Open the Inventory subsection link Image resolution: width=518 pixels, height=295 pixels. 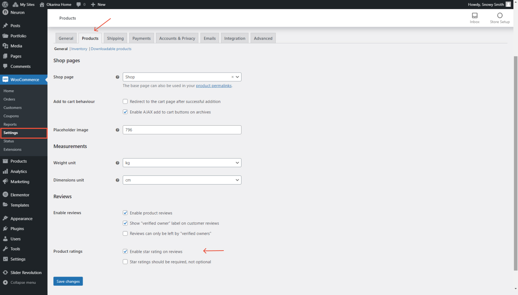click(x=79, y=49)
